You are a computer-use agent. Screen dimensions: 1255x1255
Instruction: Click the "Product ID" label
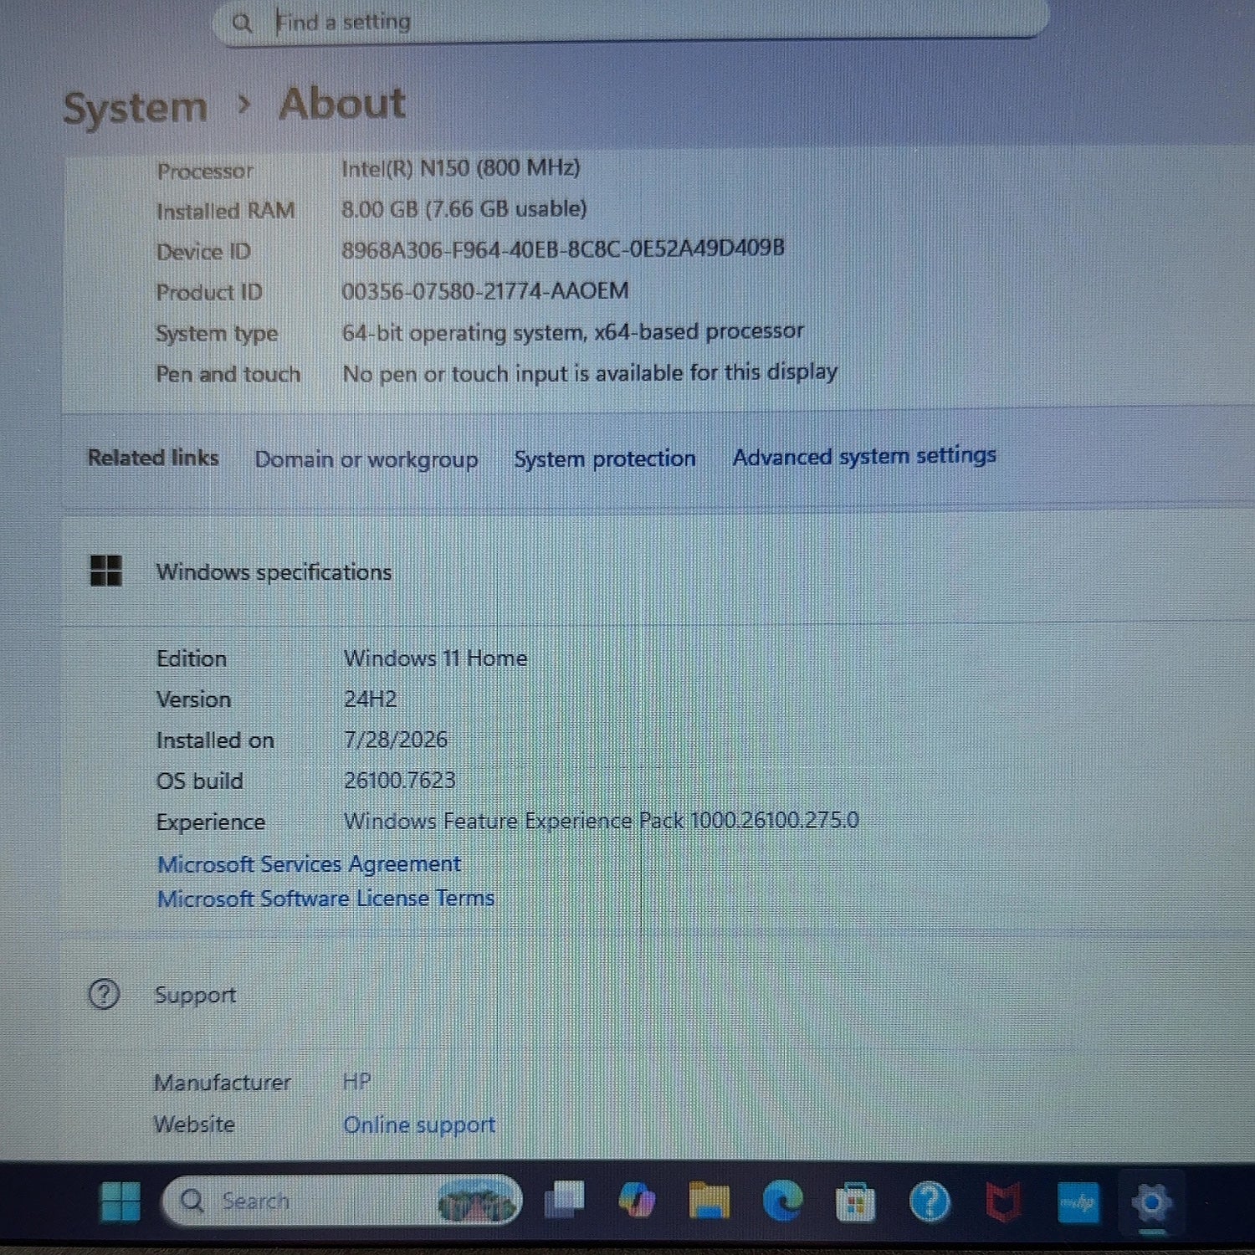click(209, 292)
